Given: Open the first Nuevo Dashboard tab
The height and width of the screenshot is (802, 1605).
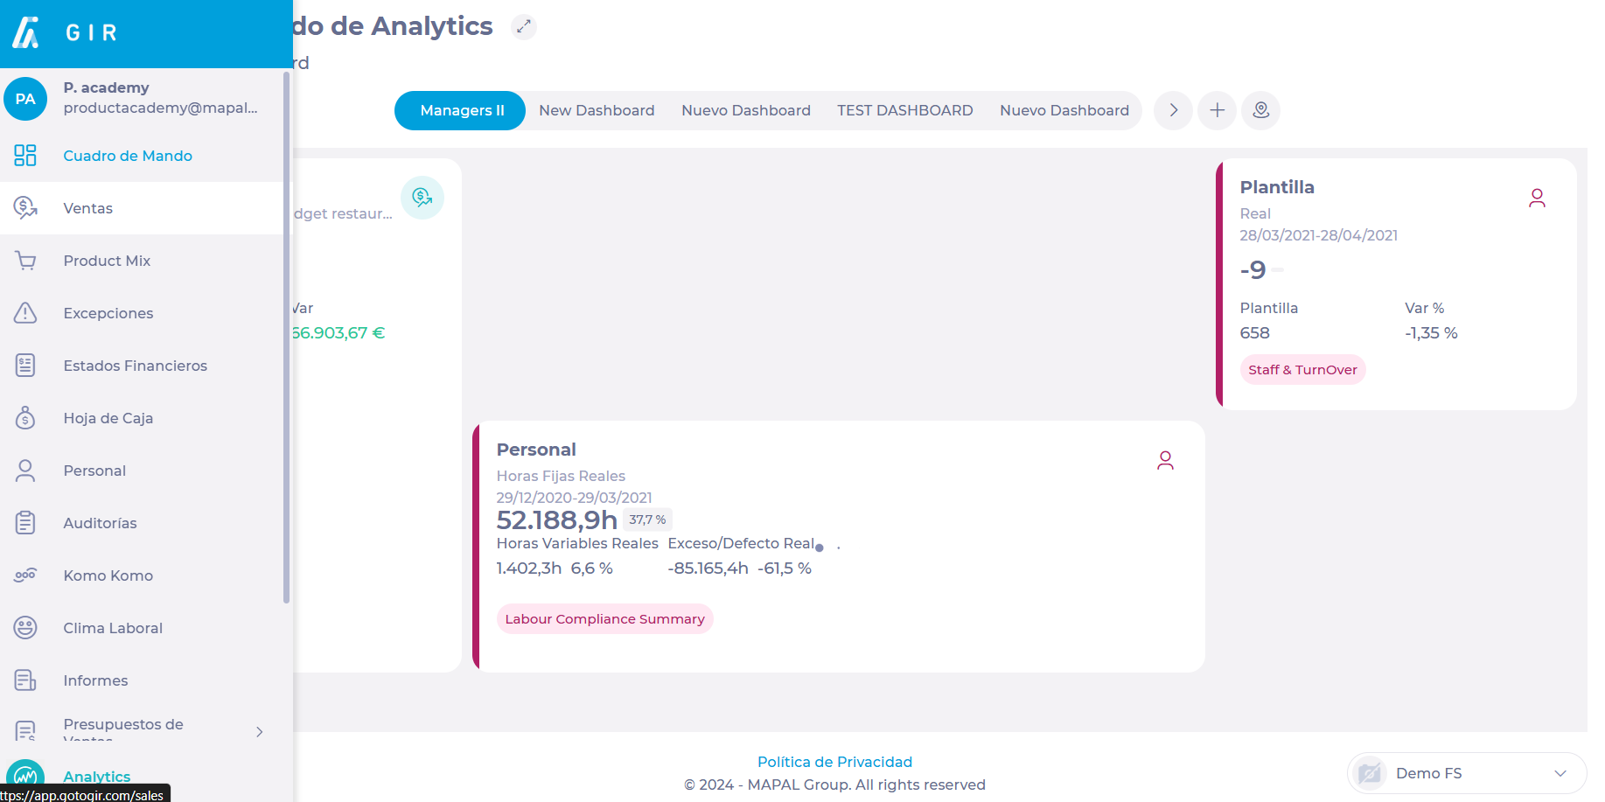Looking at the screenshot, I should tap(746, 110).
